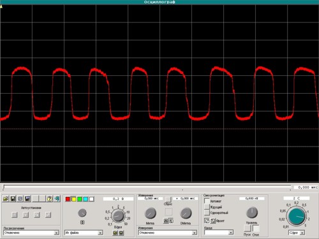The width and height of the screenshot is (319, 239).
Task: Click the yellow question mark help icon
Action: (x=50, y=199)
